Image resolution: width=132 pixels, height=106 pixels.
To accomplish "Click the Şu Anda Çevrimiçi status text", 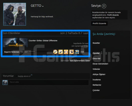I will click(104, 34).
